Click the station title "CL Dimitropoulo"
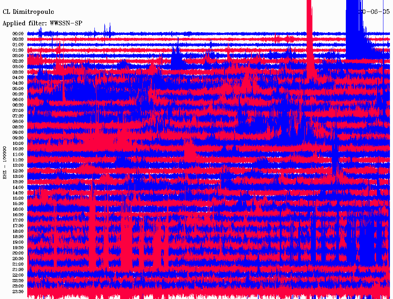Viewport: 393px width, 299px height. (28, 12)
